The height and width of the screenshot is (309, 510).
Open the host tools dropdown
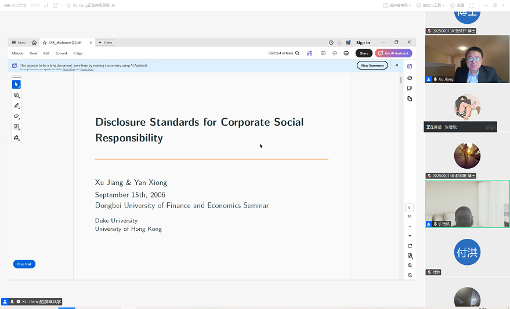click(431, 6)
